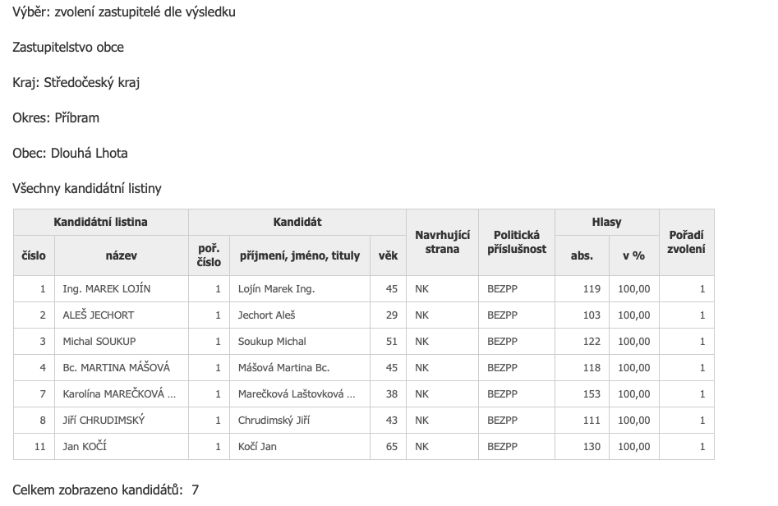
Task: Click the Obec: Dlouhá Lhota text
Action: point(70,154)
